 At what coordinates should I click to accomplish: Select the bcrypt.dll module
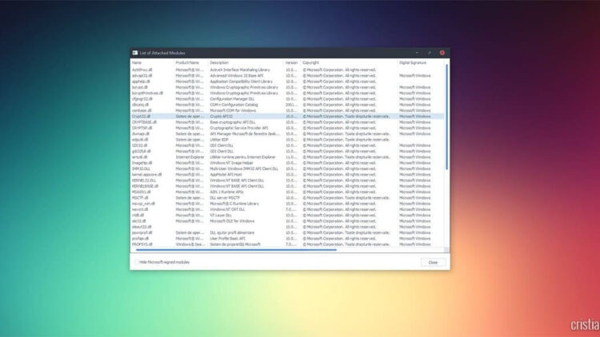(x=140, y=87)
